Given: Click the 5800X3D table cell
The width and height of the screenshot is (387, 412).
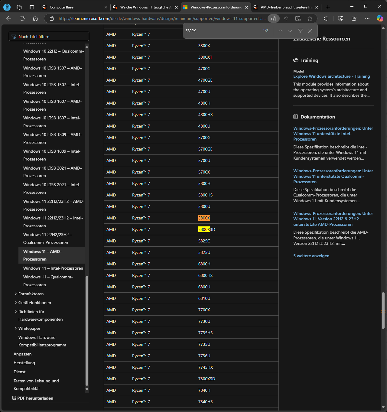Looking at the screenshot, I should click(207, 229).
